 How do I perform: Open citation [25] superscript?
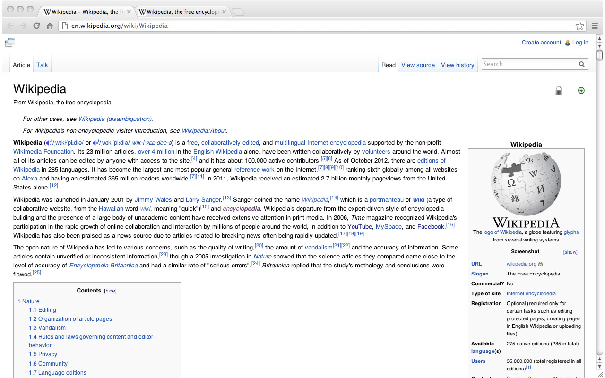pyautogui.click(x=37, y=273)
